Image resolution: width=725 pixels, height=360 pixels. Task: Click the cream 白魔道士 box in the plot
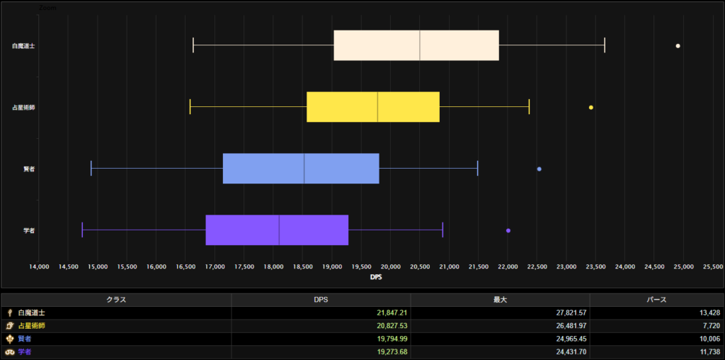[416, 46]
